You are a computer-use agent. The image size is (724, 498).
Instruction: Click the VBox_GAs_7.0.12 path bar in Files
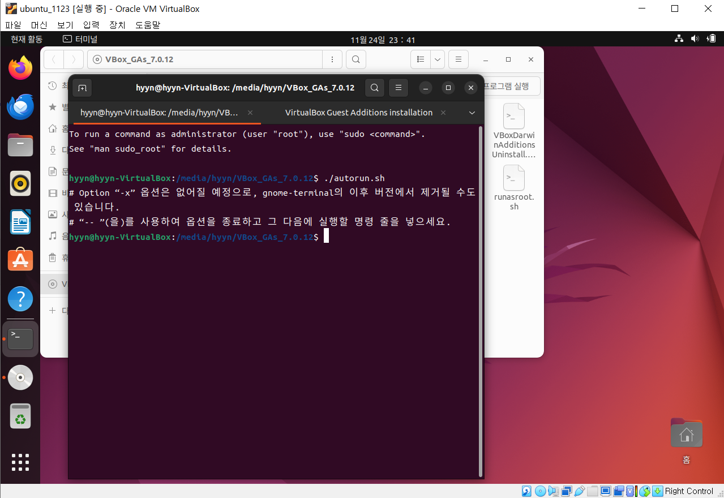(205, 59)
